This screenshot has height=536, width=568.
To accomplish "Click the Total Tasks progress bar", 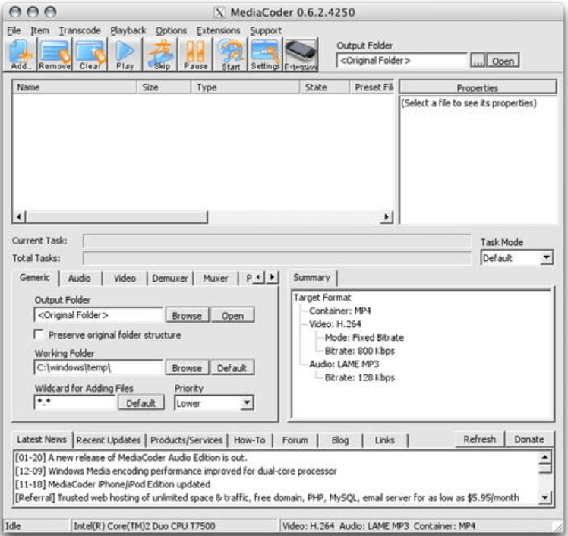I will pos(276,258).
